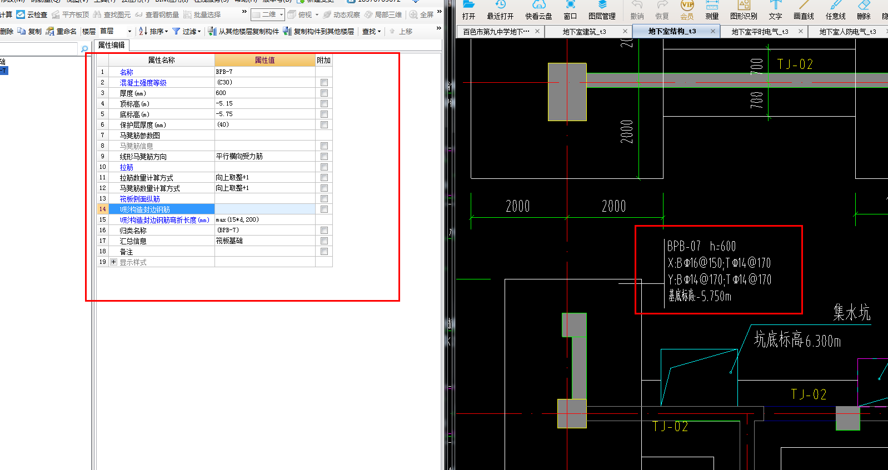
Task: Click the U形构造封边钢筋弯折长度 link
Action: [164, 220]
